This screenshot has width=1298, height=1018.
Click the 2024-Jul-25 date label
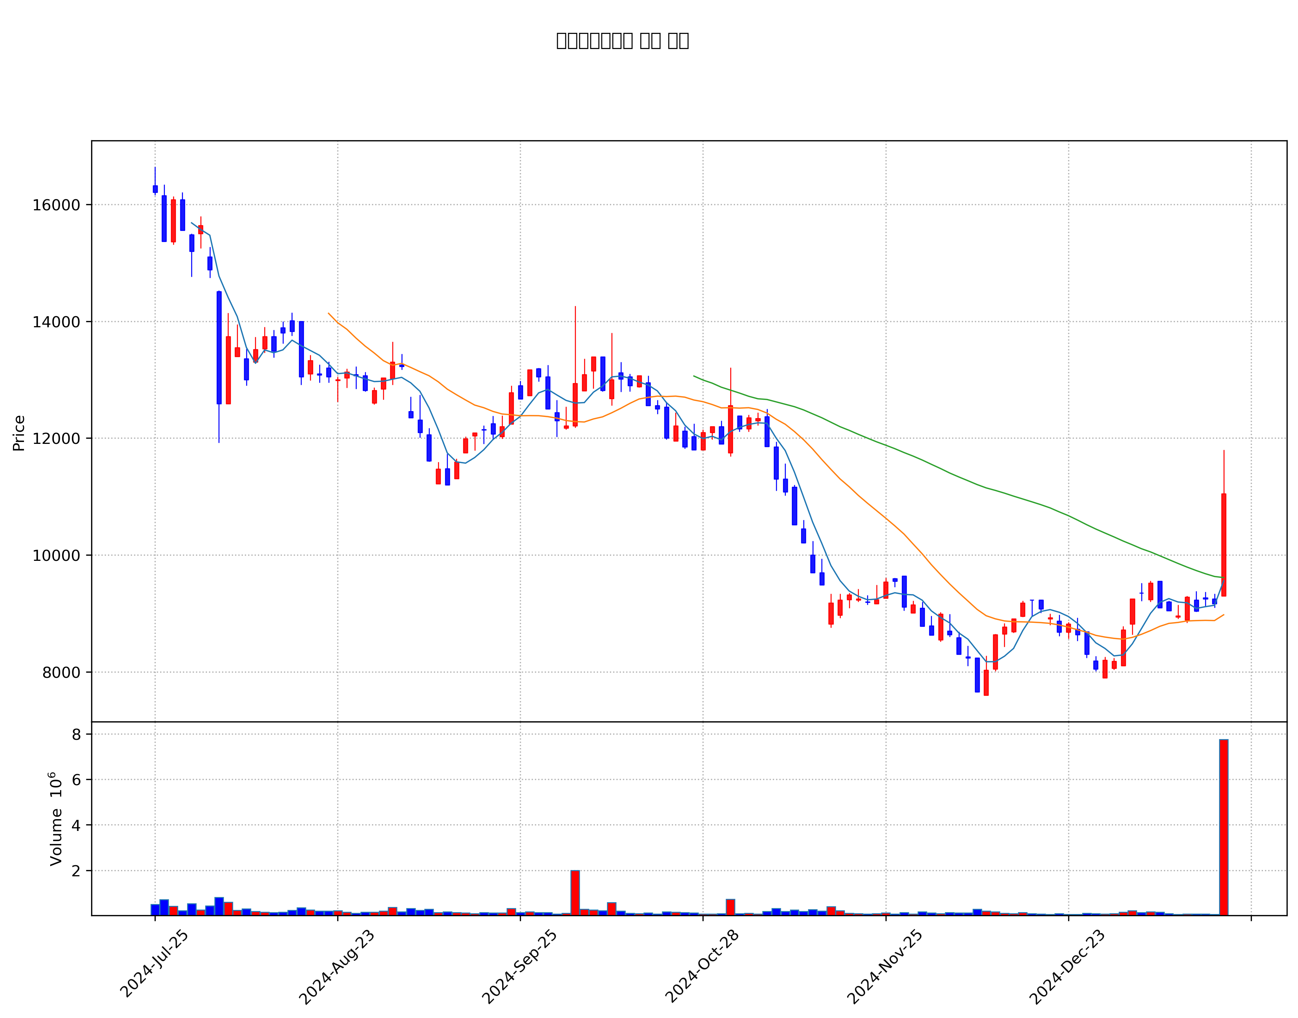pos(154,963)
